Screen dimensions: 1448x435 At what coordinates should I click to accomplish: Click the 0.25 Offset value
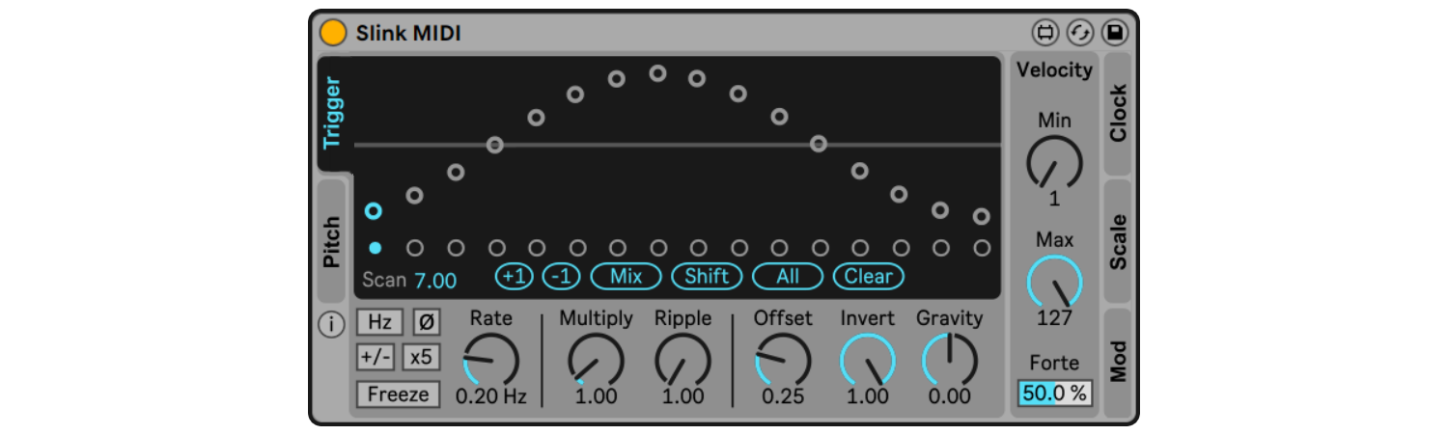point(783,396)
